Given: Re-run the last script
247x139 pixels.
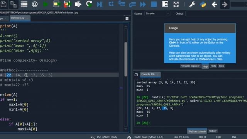Looking at the screenshot, I should 89,4.
